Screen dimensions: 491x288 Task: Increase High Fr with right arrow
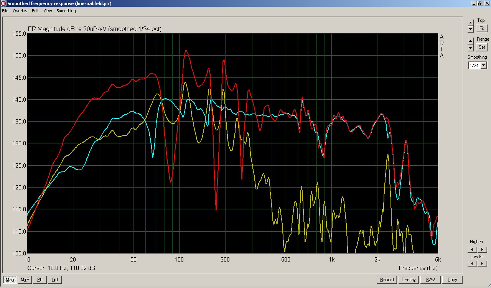(482, 250)
